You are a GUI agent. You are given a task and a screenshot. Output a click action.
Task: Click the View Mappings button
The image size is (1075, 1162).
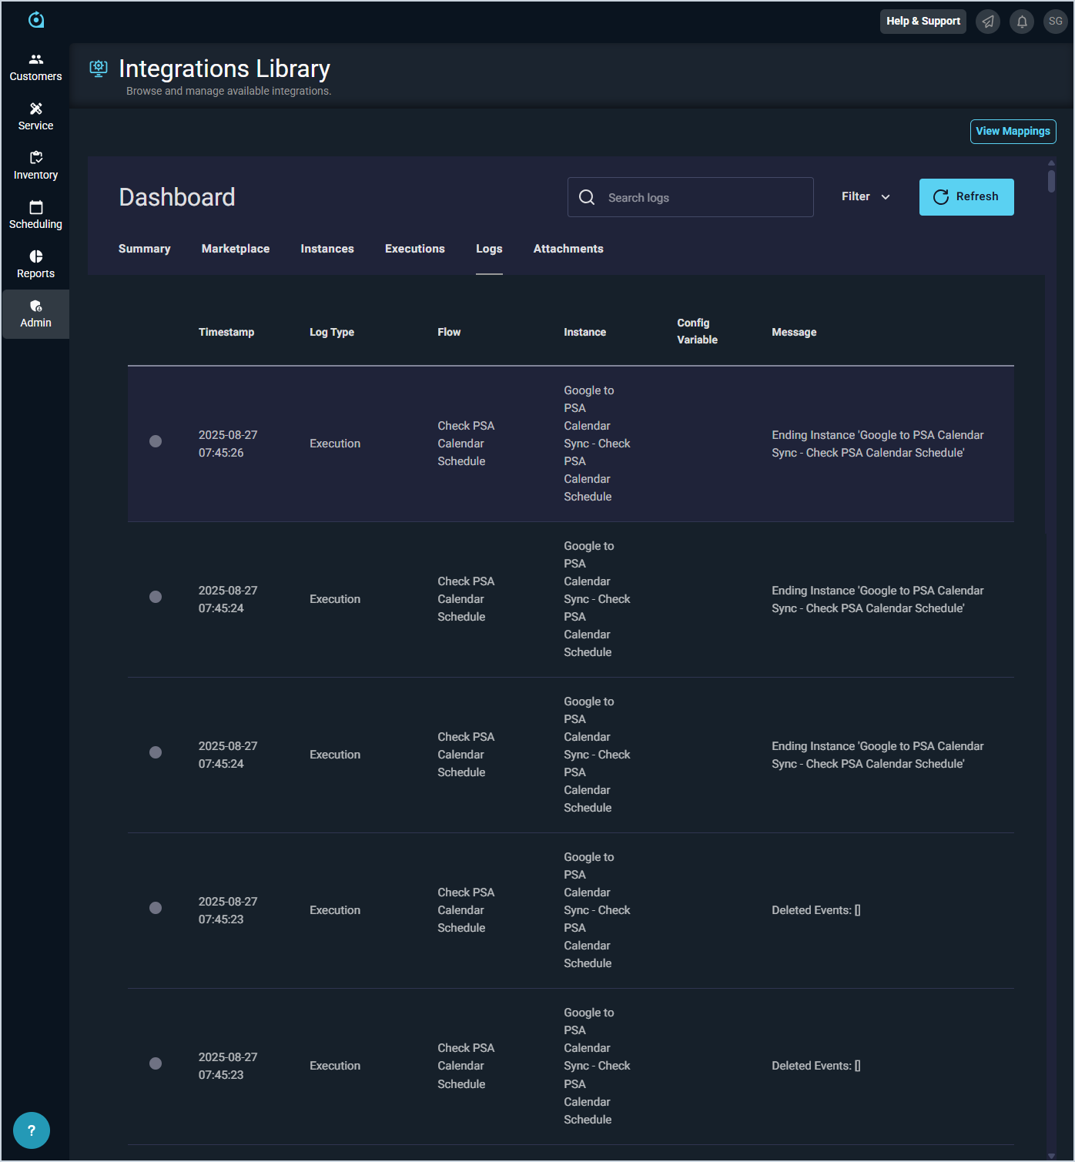(1013, 132)
